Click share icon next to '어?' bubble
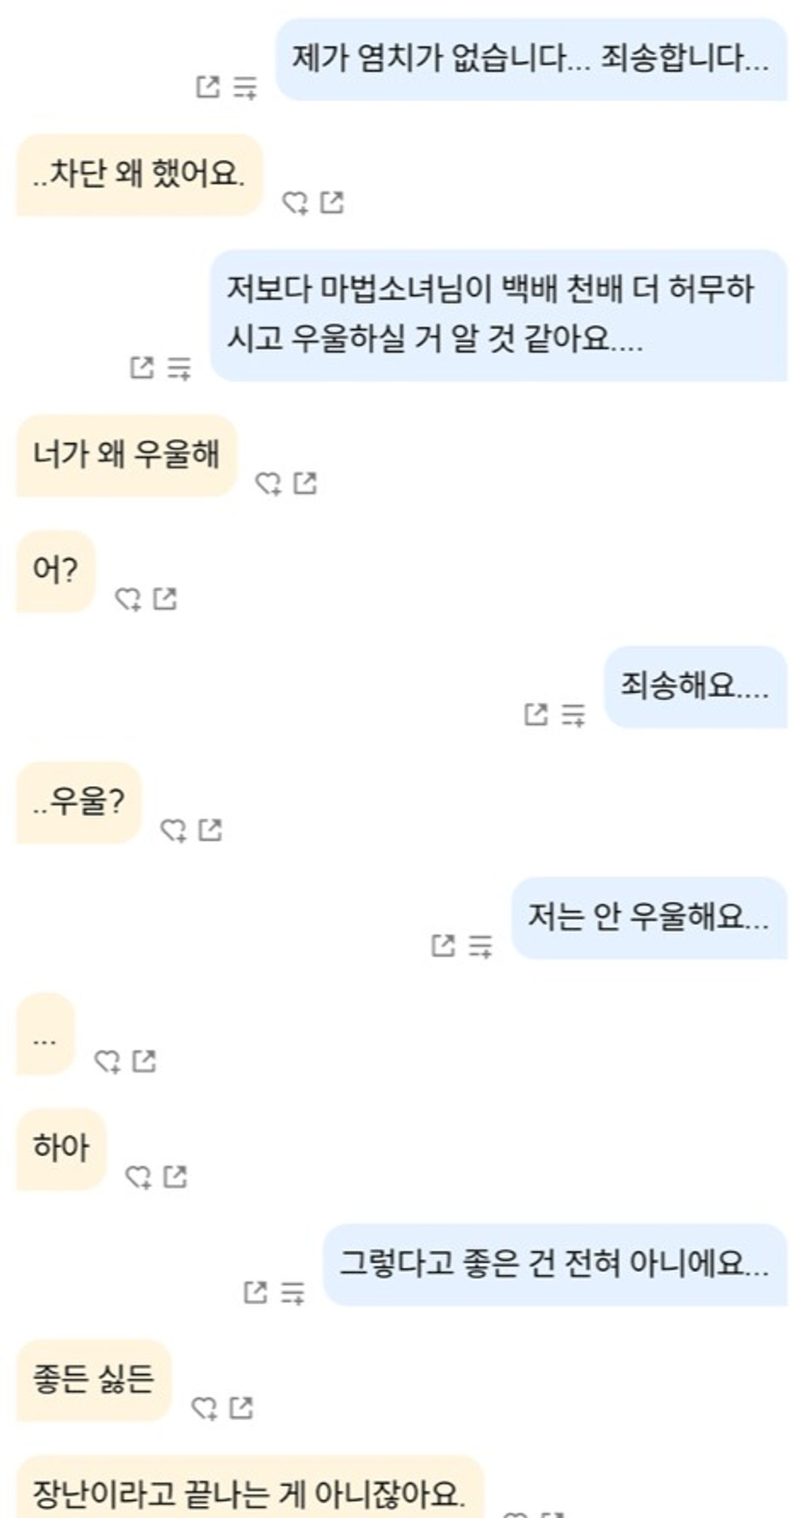The height and width of the screenshot is (1518, 805). (x=165, y=598)
